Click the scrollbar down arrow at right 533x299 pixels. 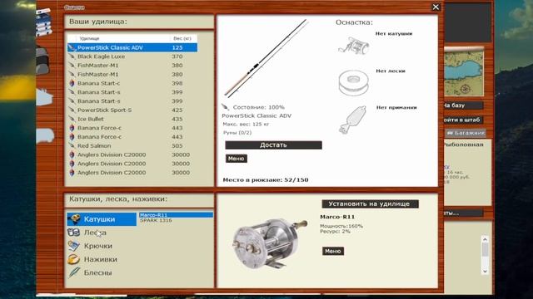tap(485, 271)
